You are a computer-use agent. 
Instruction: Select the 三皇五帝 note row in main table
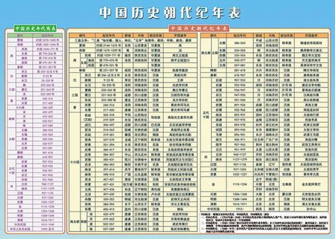(133, 40)
